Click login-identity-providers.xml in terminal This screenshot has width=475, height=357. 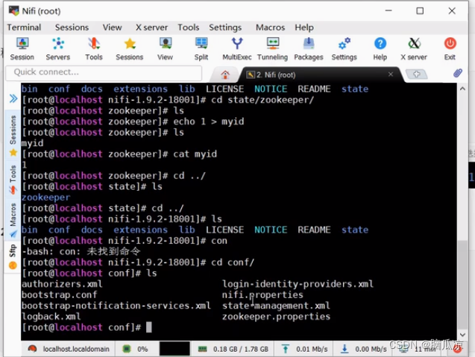tap(298, 284)
